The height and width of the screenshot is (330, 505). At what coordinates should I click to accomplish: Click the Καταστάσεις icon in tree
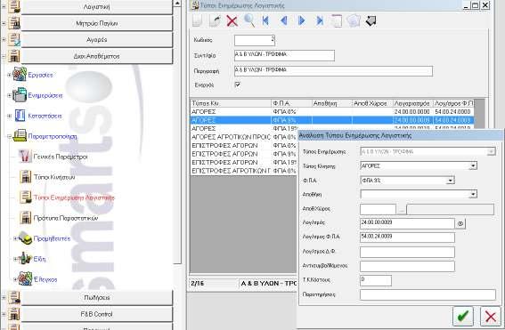pyautogui.click(x=20, y=116)
